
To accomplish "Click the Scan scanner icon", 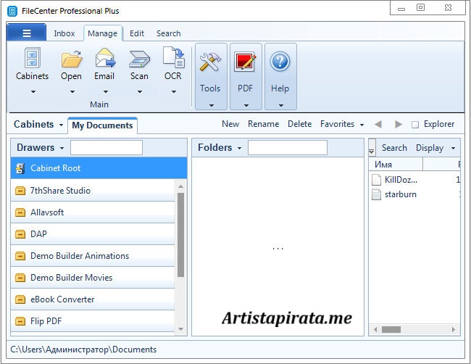I will coord(139,59).
